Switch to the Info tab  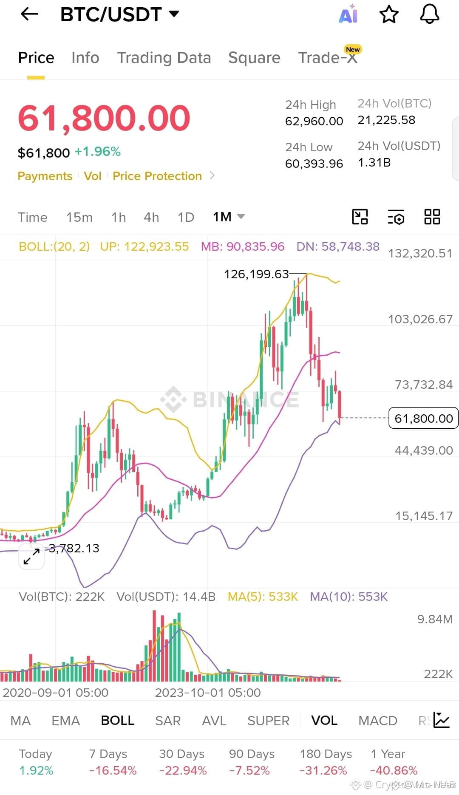click(85, 58)
